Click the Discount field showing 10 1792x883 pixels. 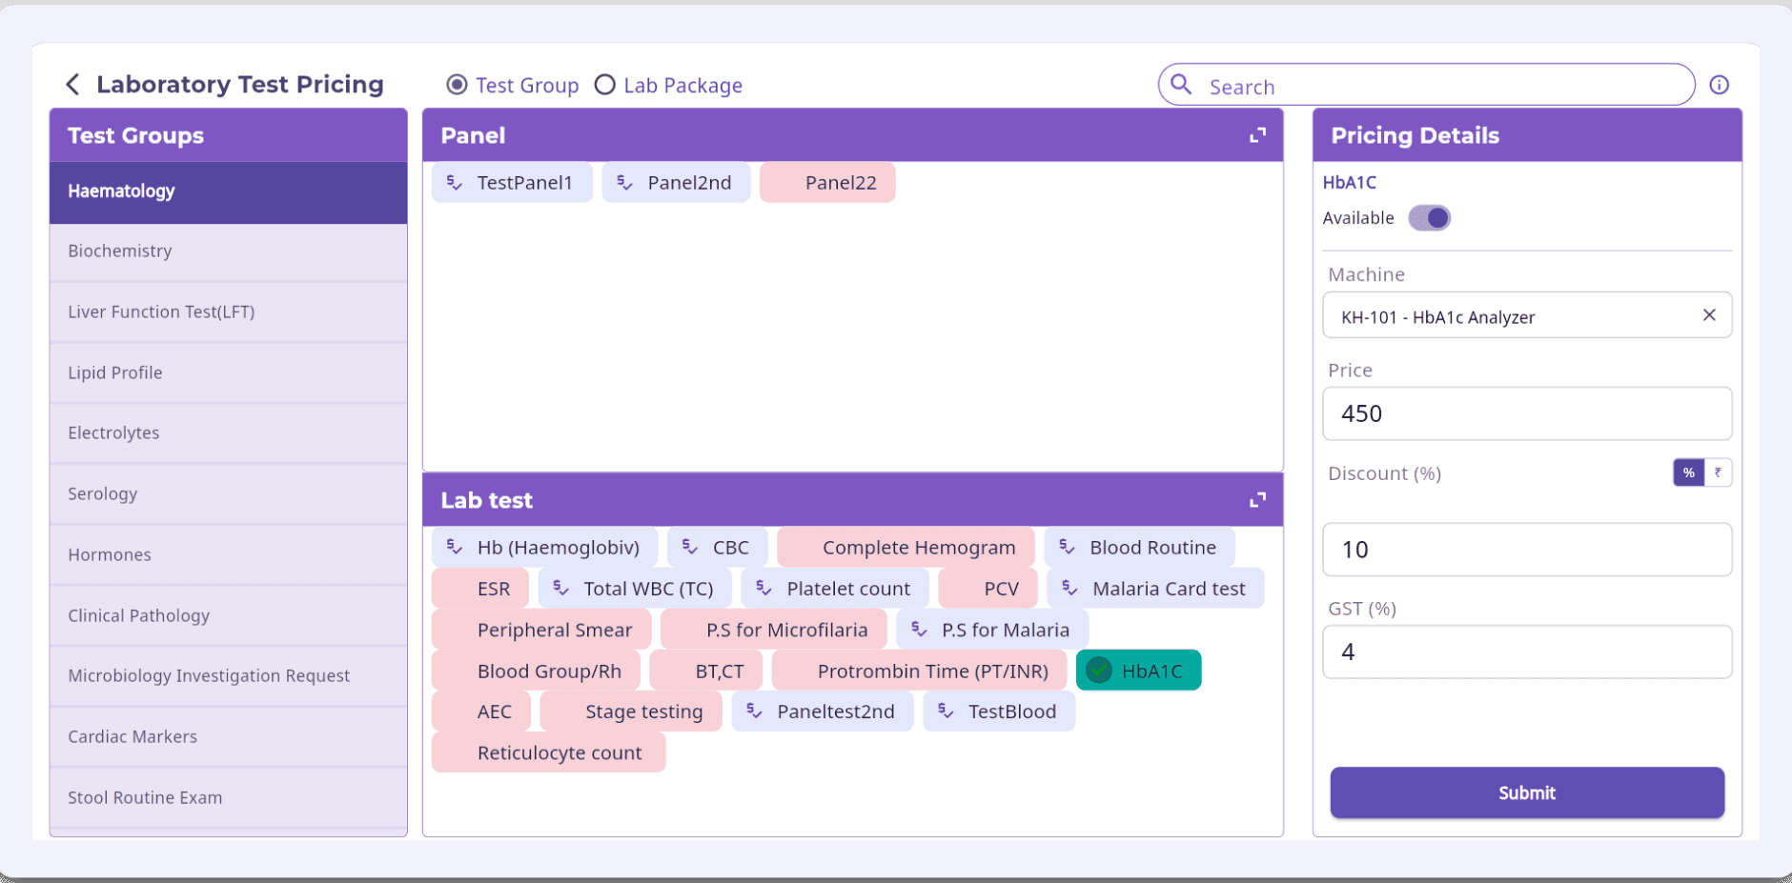(1527, 549)
